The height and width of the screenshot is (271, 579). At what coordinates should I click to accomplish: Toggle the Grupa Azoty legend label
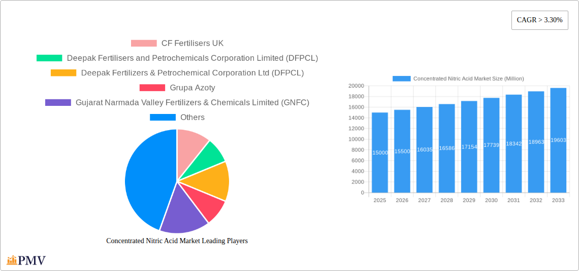pos(192,88)
